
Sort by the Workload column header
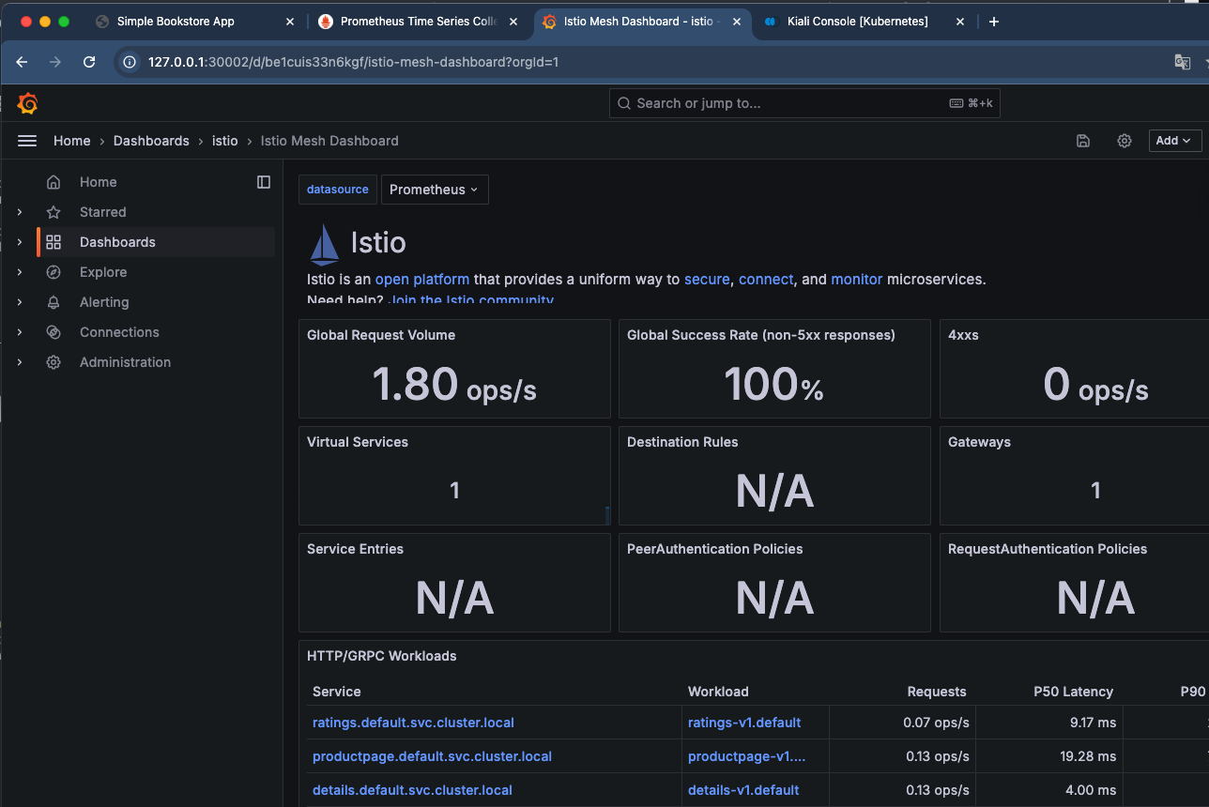click(718, 692)
